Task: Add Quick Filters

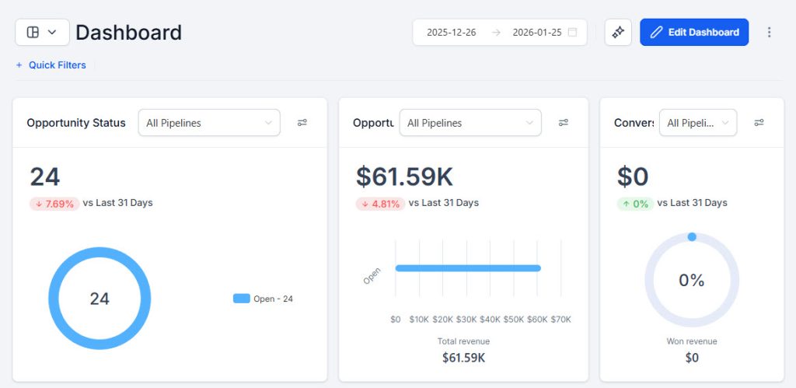Action: tap(51, 65)
